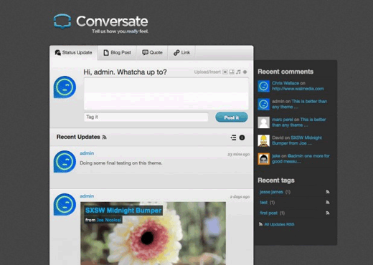
Task: Toggle the list view icon in Recent Updates
Action: 233,138
